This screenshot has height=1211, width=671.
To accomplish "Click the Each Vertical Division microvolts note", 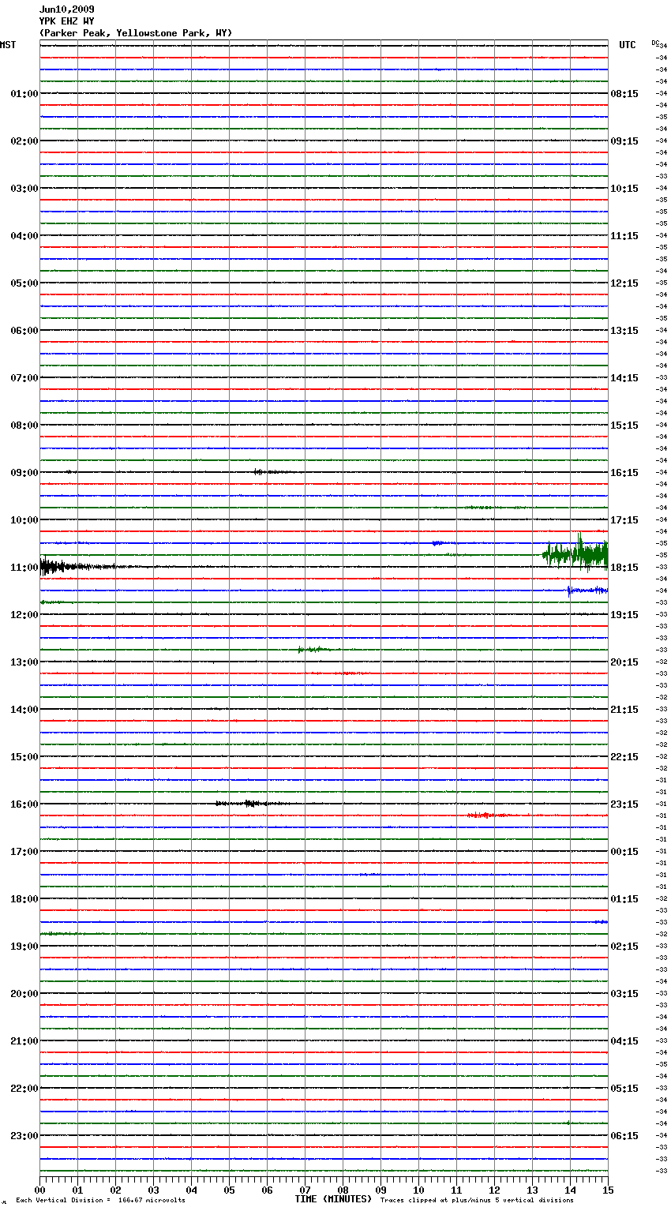I will [x=100, y=1200].
